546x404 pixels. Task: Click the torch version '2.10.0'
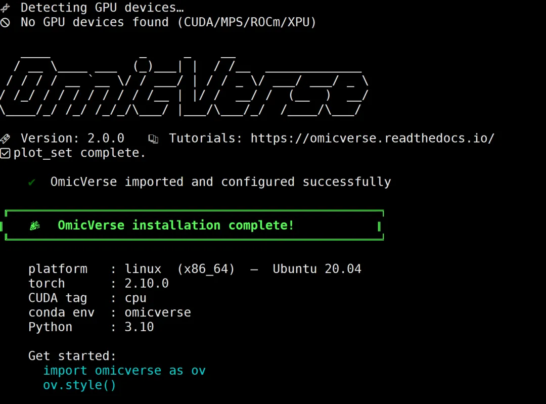coord(147,284)
